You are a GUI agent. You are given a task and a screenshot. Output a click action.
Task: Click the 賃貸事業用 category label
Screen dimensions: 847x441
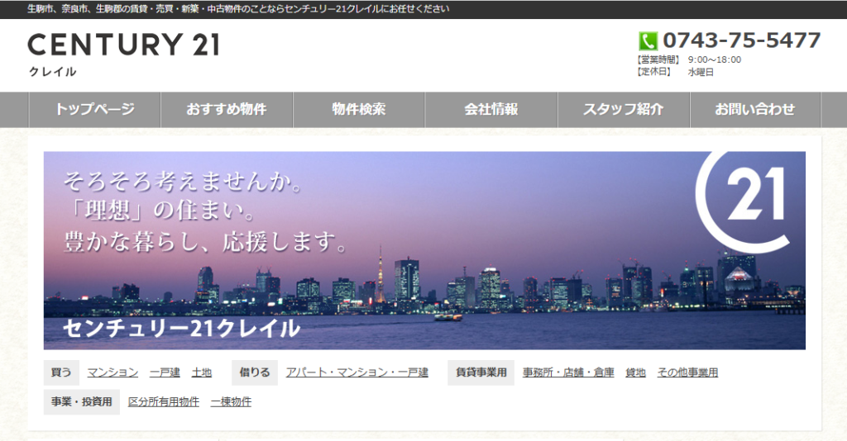(x=481, y=372)
